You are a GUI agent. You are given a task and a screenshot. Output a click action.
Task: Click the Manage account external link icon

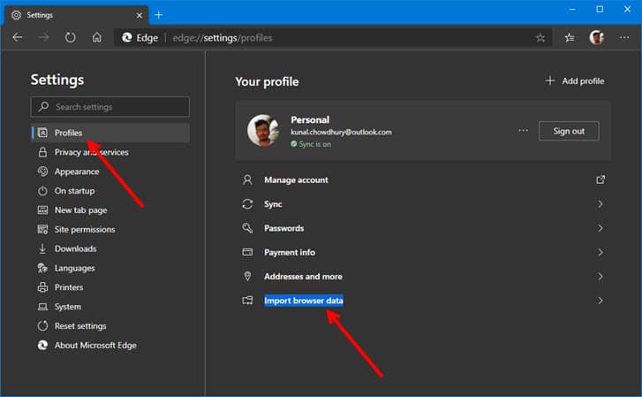coord(600,179)
